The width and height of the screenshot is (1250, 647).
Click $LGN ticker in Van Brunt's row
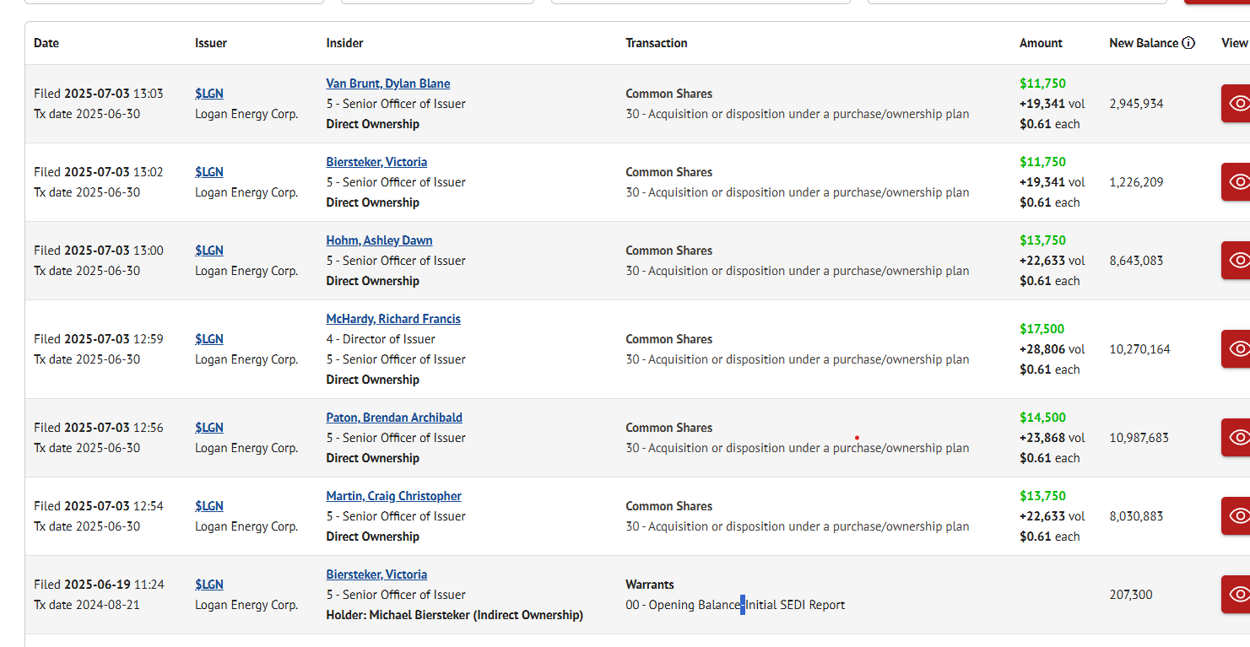pos(208,94)
